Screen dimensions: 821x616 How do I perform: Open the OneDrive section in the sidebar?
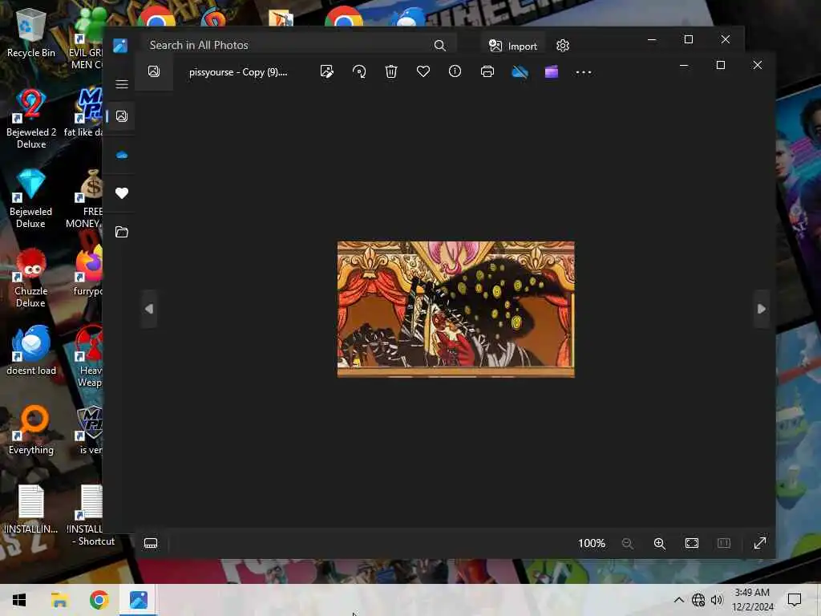(122, 155)
